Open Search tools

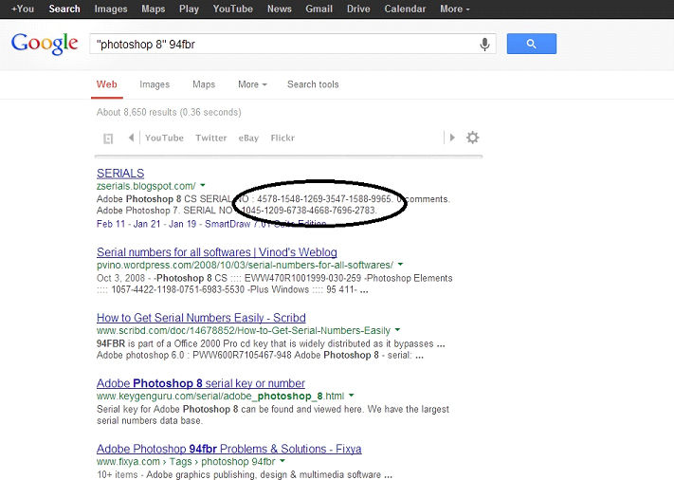coord(313,84)
